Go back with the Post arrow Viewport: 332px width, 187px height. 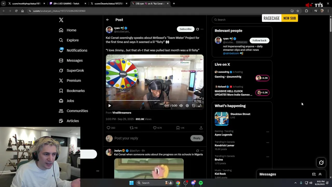(107, 20)
